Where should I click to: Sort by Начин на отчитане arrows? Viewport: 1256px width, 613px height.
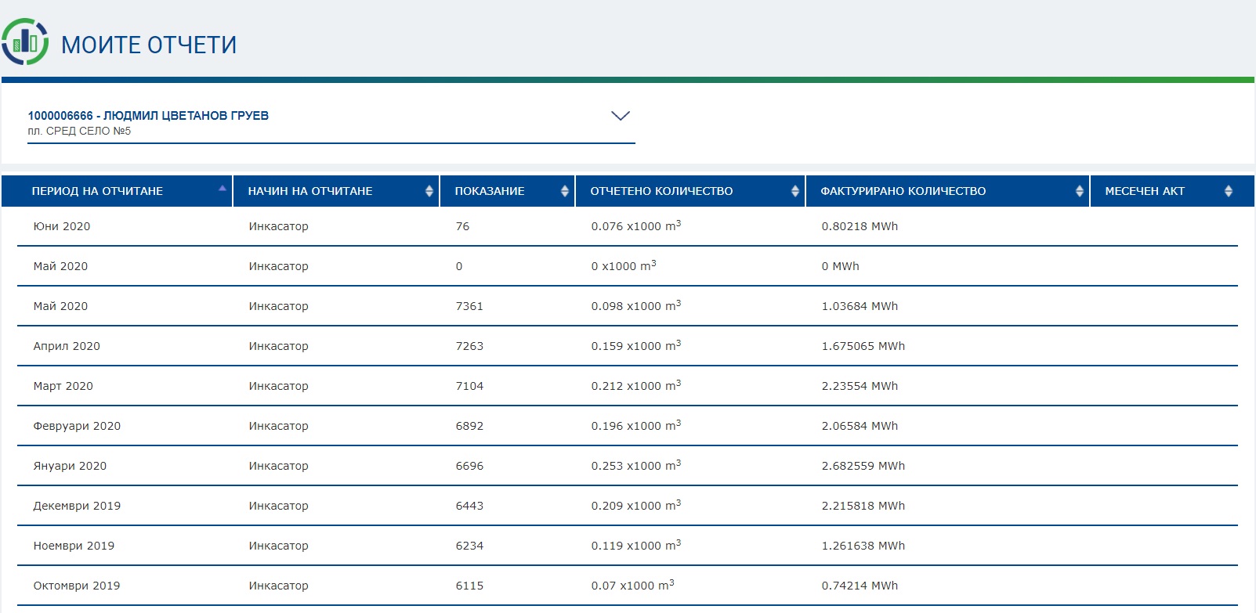(429, 191)
